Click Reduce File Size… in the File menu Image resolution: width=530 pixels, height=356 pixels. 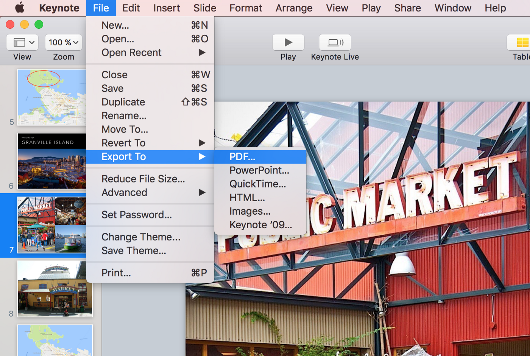pos(143,179)
